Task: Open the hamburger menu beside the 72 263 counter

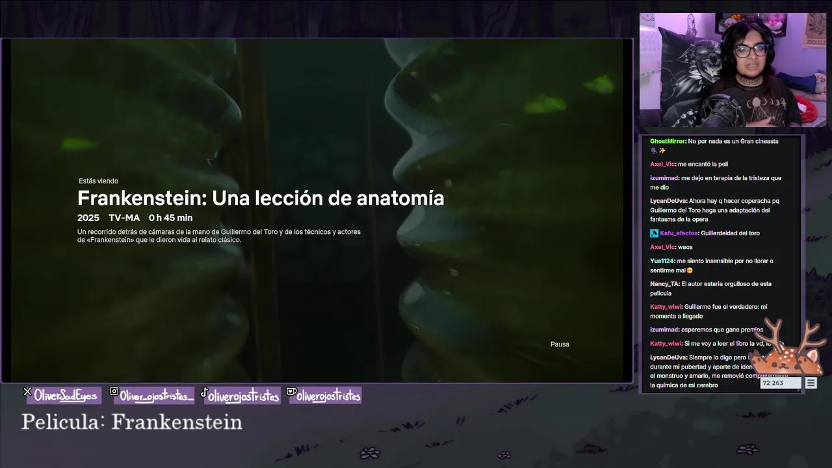Action: 811,383
